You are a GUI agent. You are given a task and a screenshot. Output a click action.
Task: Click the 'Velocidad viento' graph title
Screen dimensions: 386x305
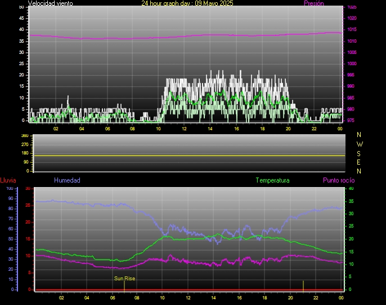[x=51, y=3]
